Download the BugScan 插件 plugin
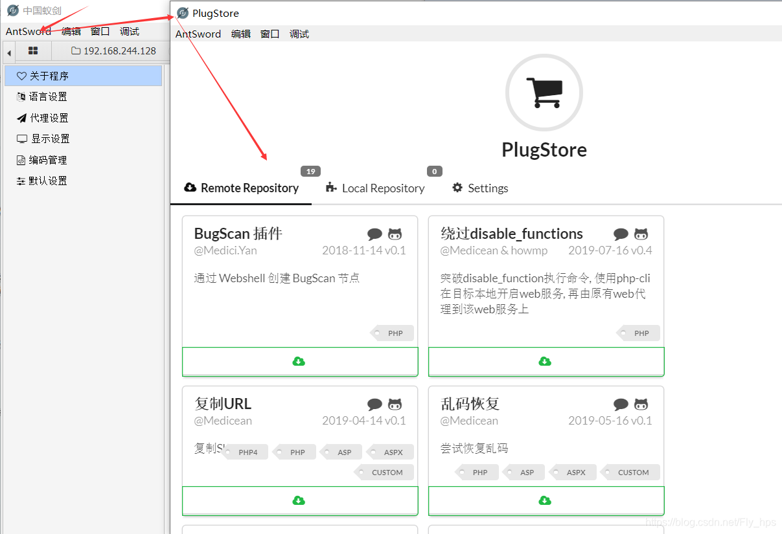 (x=300, y=361)
